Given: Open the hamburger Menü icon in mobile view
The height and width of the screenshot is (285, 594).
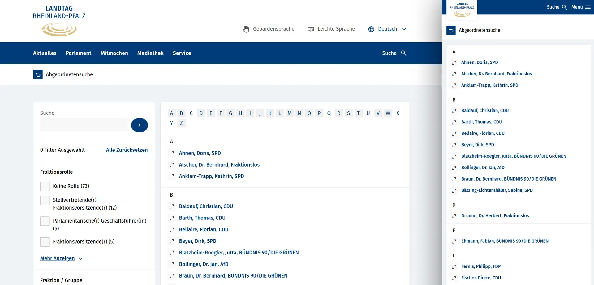Looking at the screenshot, I should point(588,7).
